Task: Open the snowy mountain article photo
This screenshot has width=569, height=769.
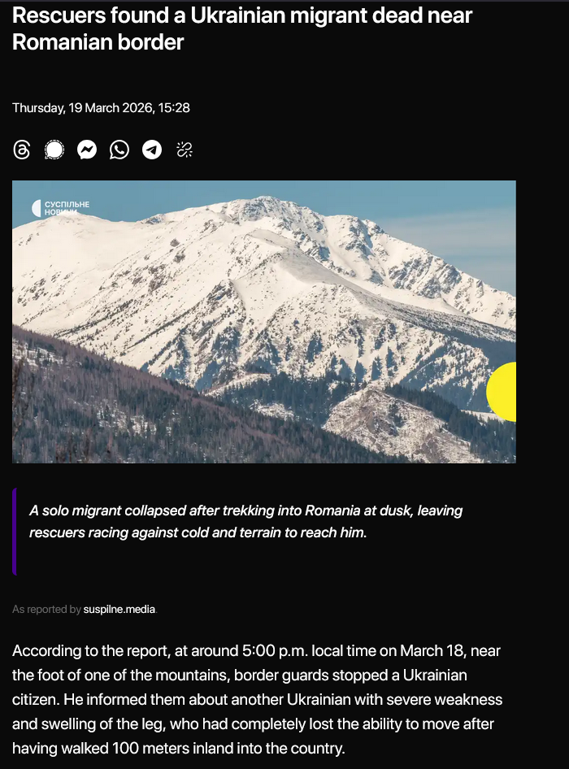Action: coord(264,322)
